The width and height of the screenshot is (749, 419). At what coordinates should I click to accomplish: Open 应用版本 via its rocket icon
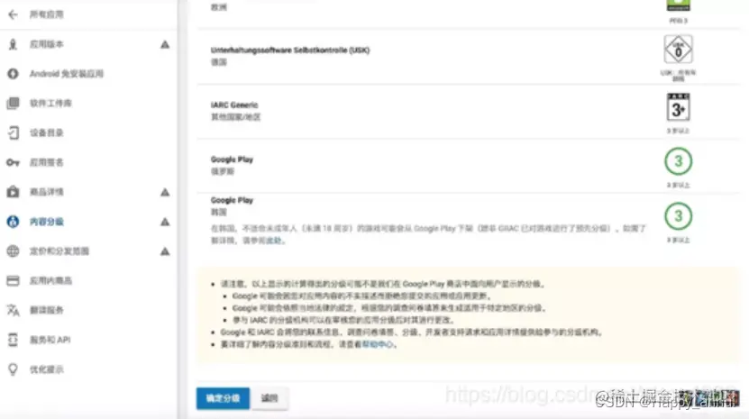(13, 44)
